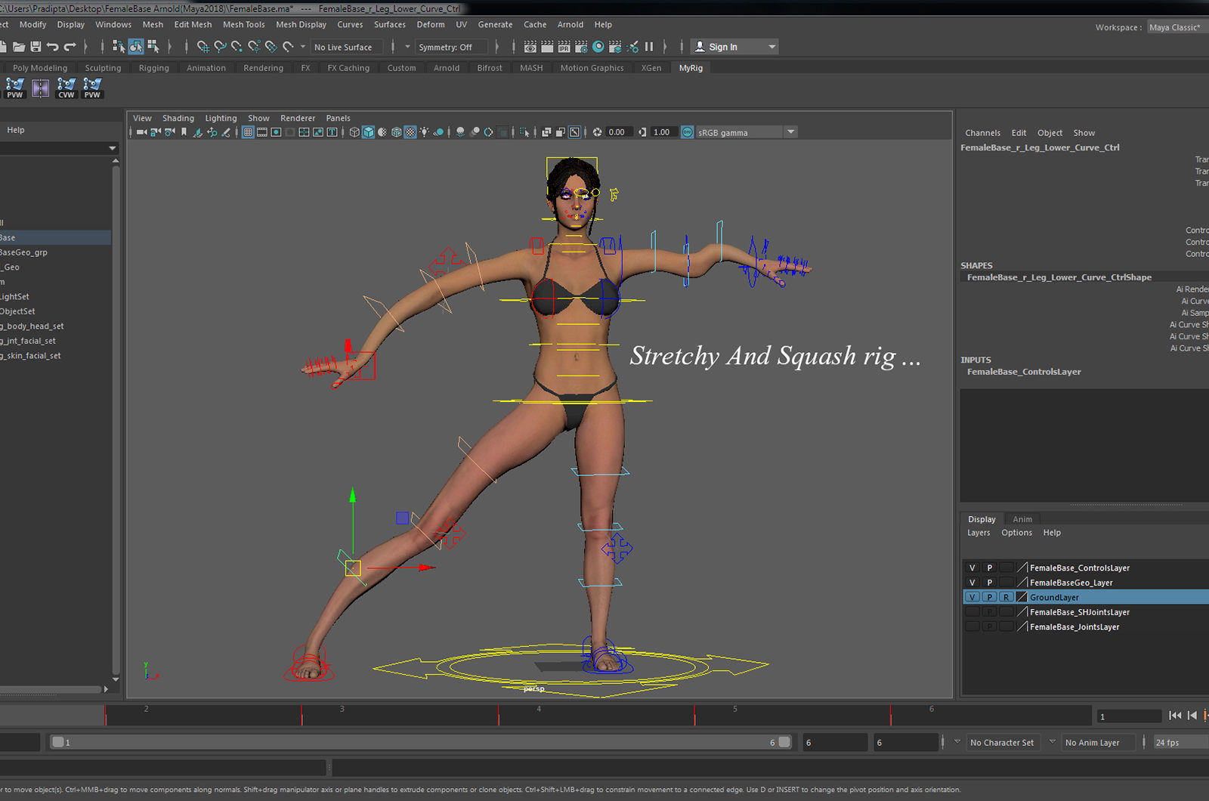Open the viewport Shading menu

(x=178, y=118)
